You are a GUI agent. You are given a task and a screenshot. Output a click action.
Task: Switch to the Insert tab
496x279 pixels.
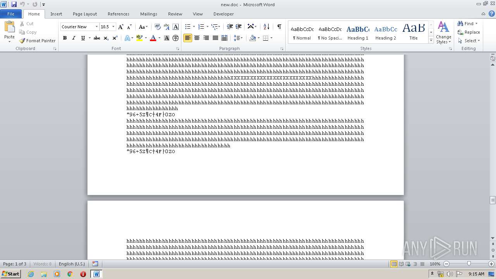(x=56, y=14)
